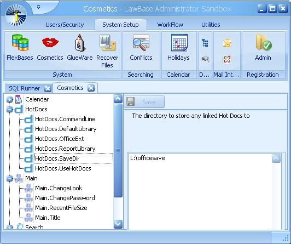Click the description text about linked Hot Docs
Viewport: 291px width, 244px height.
(x=191, y=116)
